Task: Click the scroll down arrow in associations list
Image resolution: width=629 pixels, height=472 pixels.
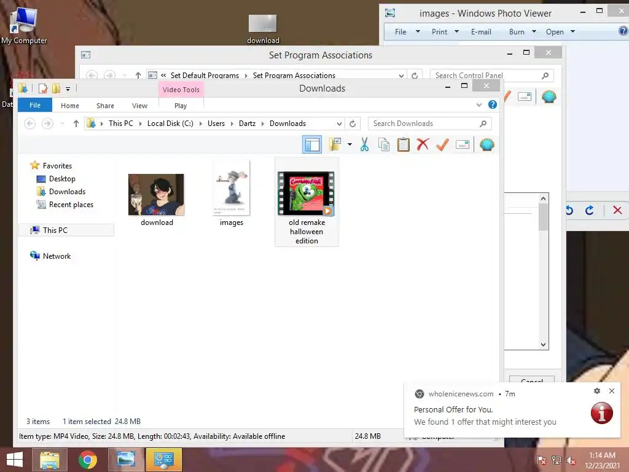Action: tap(543, 344)
